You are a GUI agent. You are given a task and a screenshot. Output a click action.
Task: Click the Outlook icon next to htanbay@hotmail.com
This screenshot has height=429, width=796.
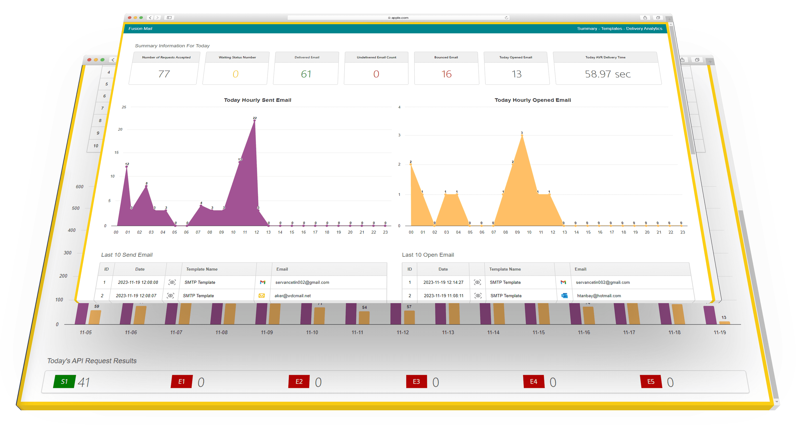click(564, 295)
